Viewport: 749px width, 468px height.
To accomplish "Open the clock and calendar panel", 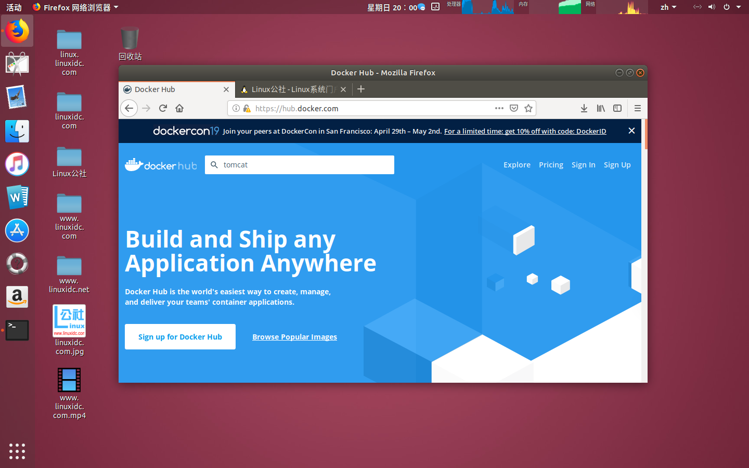I will [x=392, y=7].
